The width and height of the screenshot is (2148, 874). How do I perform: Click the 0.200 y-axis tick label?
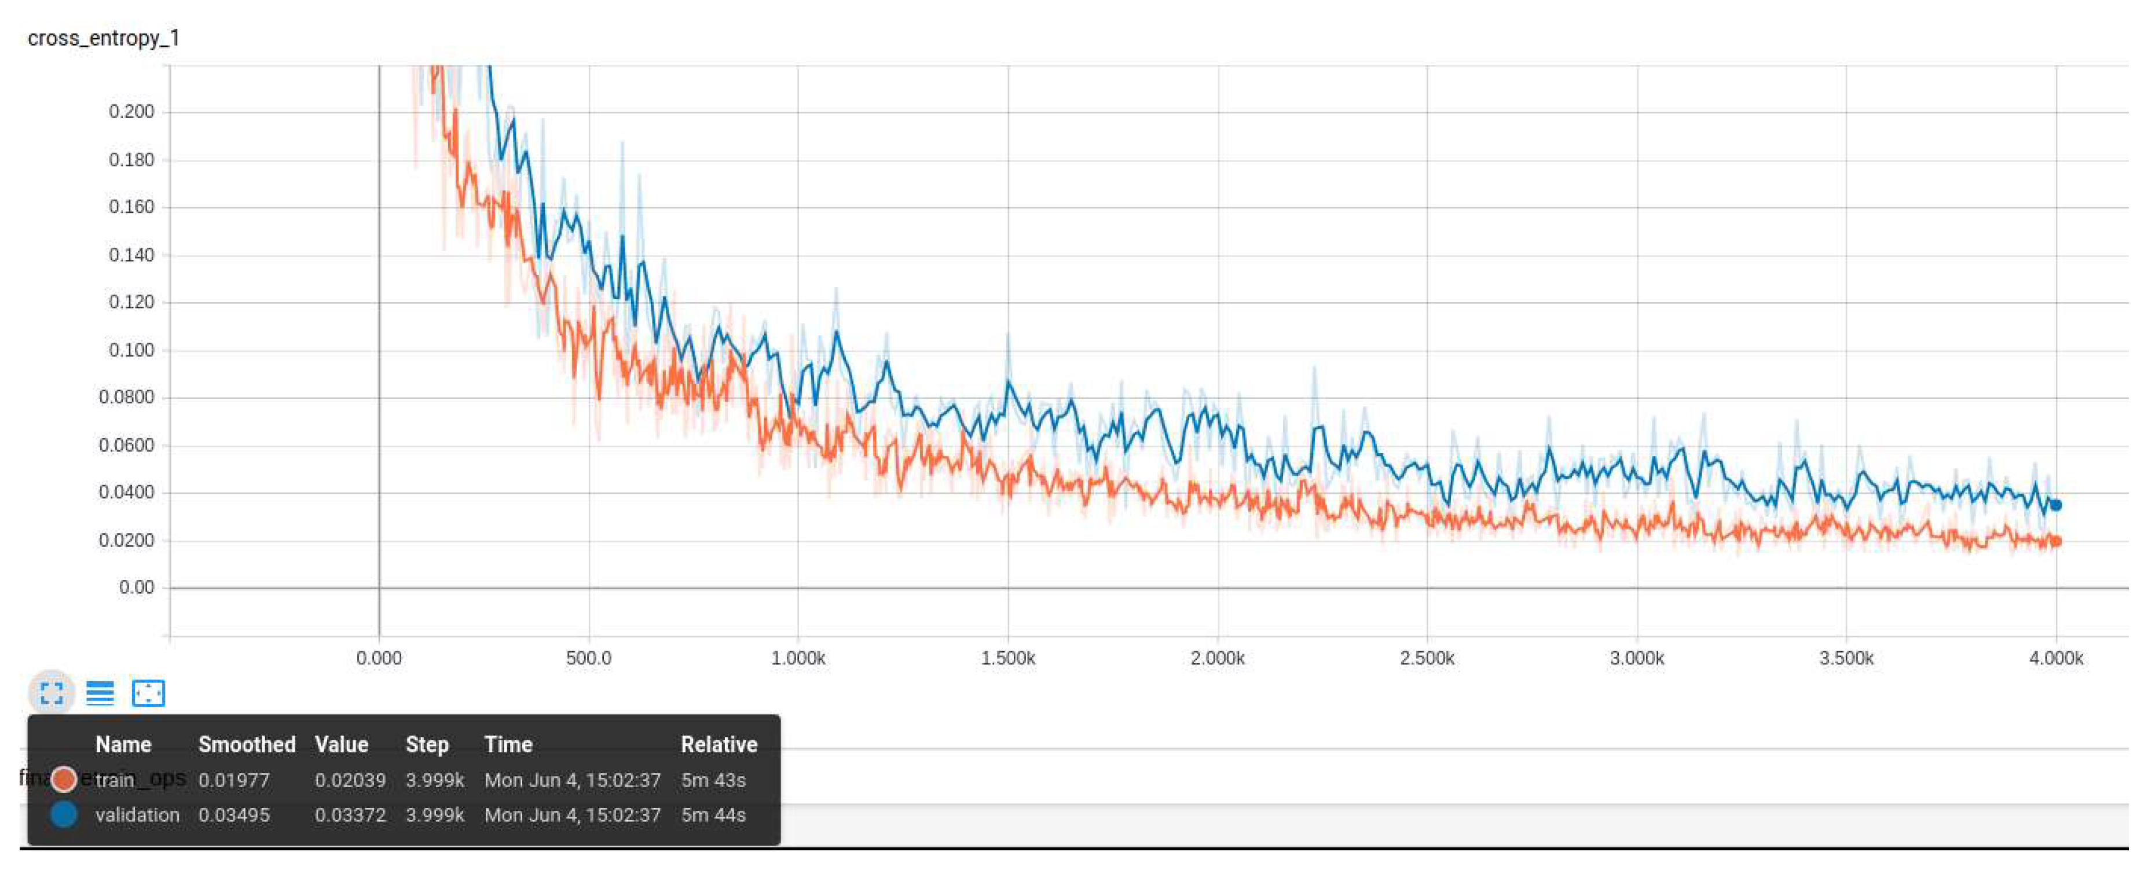(132, 112)
